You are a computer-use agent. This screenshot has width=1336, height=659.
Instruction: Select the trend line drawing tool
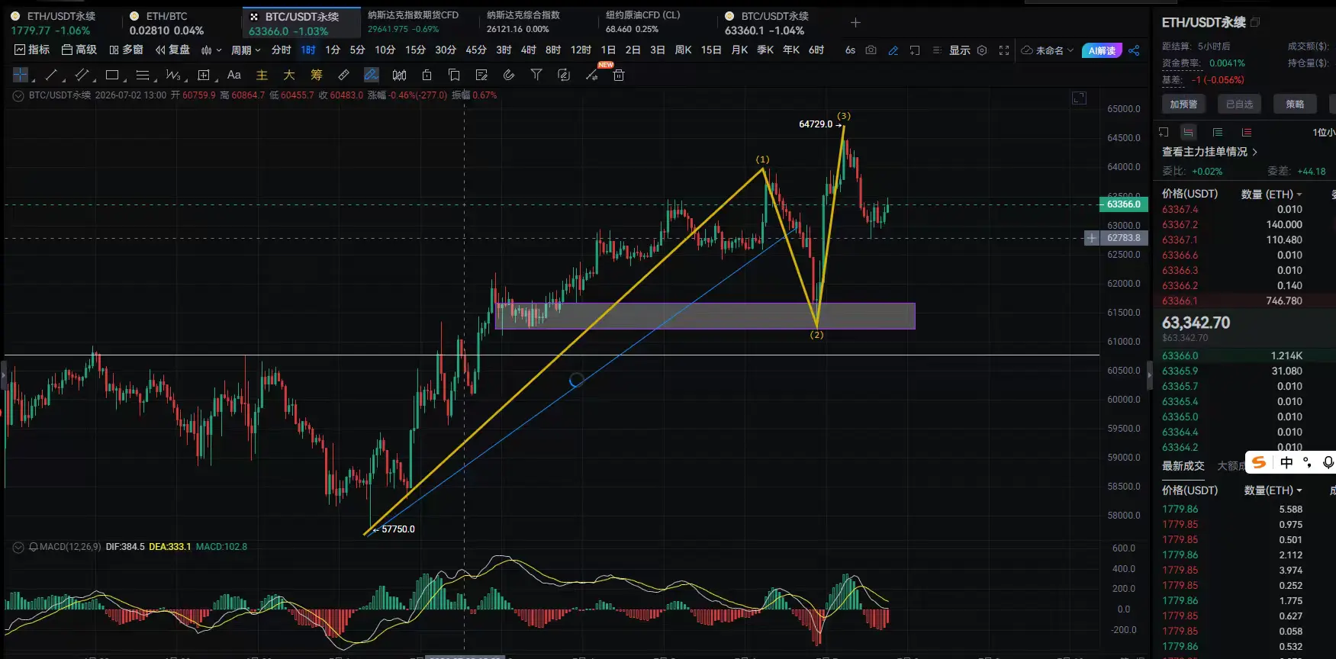[x=51, y=75]
